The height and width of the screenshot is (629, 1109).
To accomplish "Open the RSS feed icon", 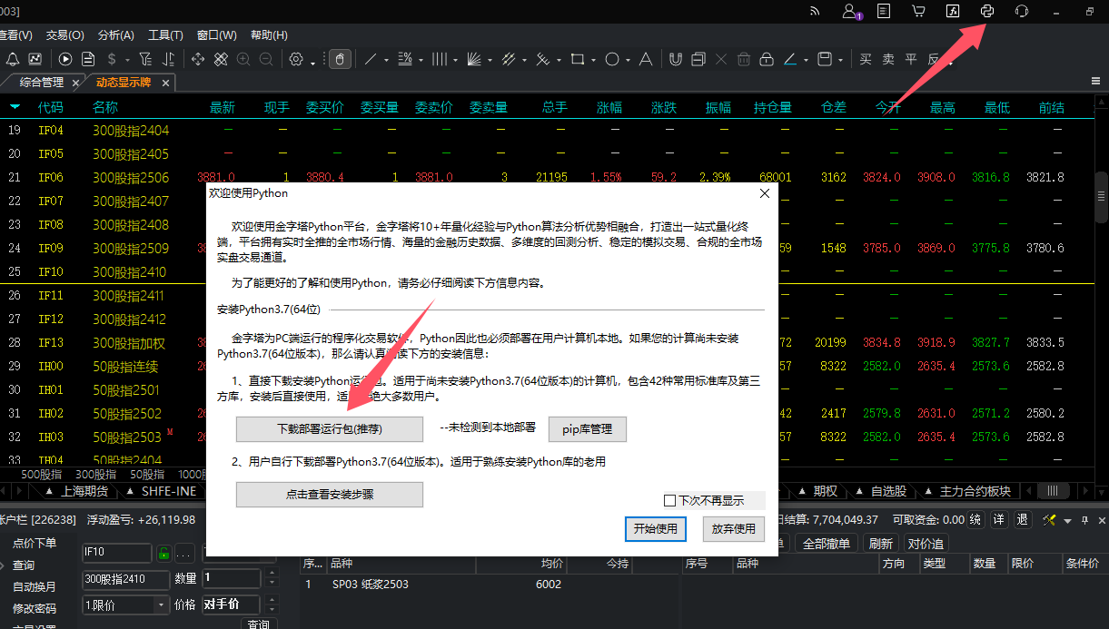I will (x=815, y=11).
